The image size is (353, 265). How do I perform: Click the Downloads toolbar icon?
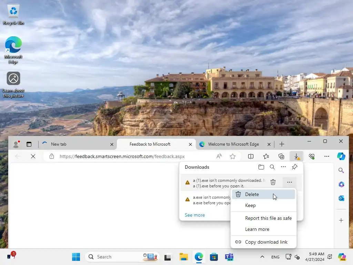296,156
